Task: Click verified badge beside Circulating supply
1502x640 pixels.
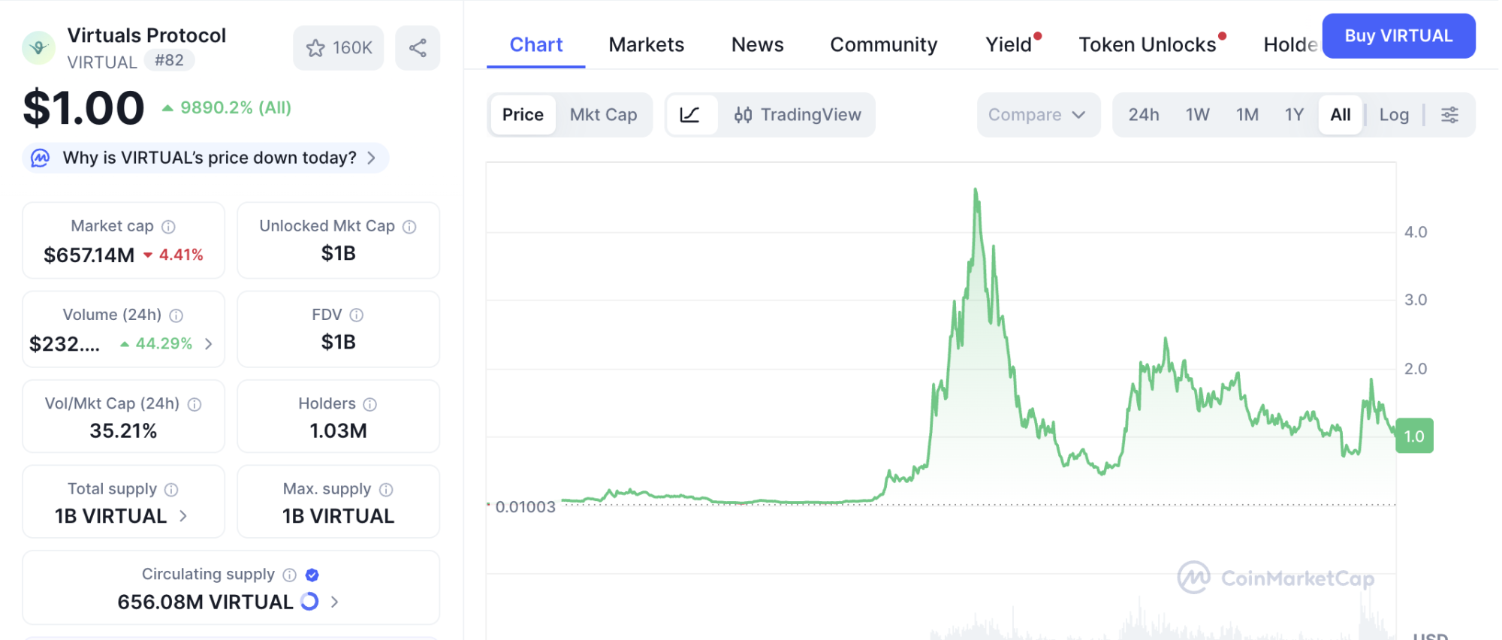Action: coord(312,575)
